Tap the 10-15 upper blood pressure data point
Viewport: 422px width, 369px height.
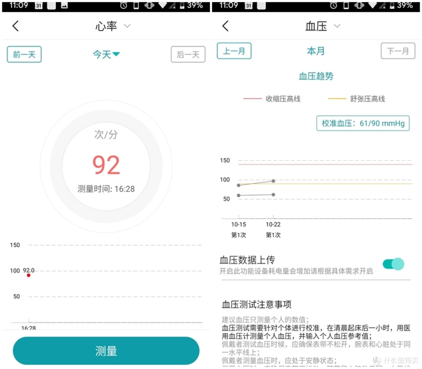(x=238, y=185)
